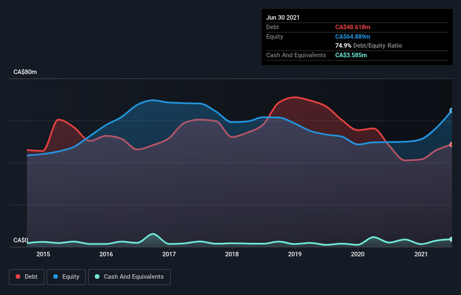Select the 2018 x-axis label
The width and height of the screenshot is (461, 295).
[x=232, y=254]
